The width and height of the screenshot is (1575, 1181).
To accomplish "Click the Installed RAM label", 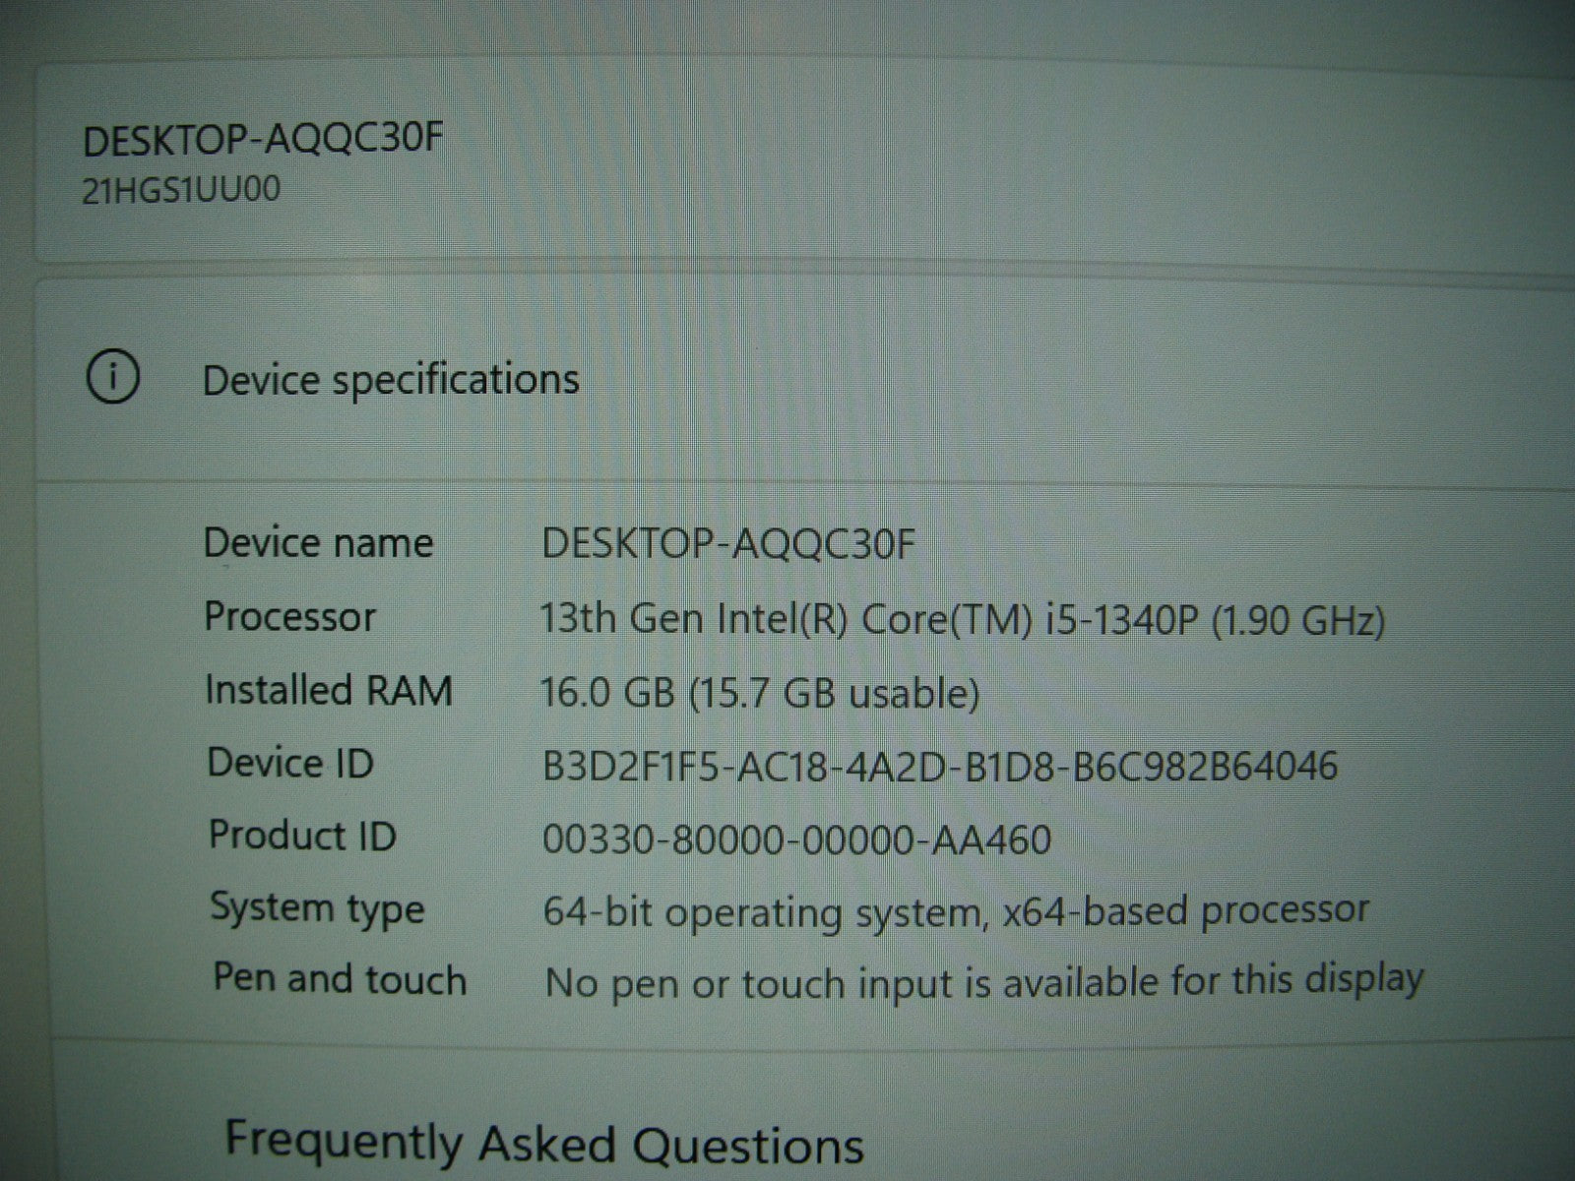I will (328, 690).
